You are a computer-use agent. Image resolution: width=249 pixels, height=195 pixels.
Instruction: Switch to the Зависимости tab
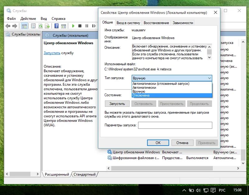tap(183, 23)
